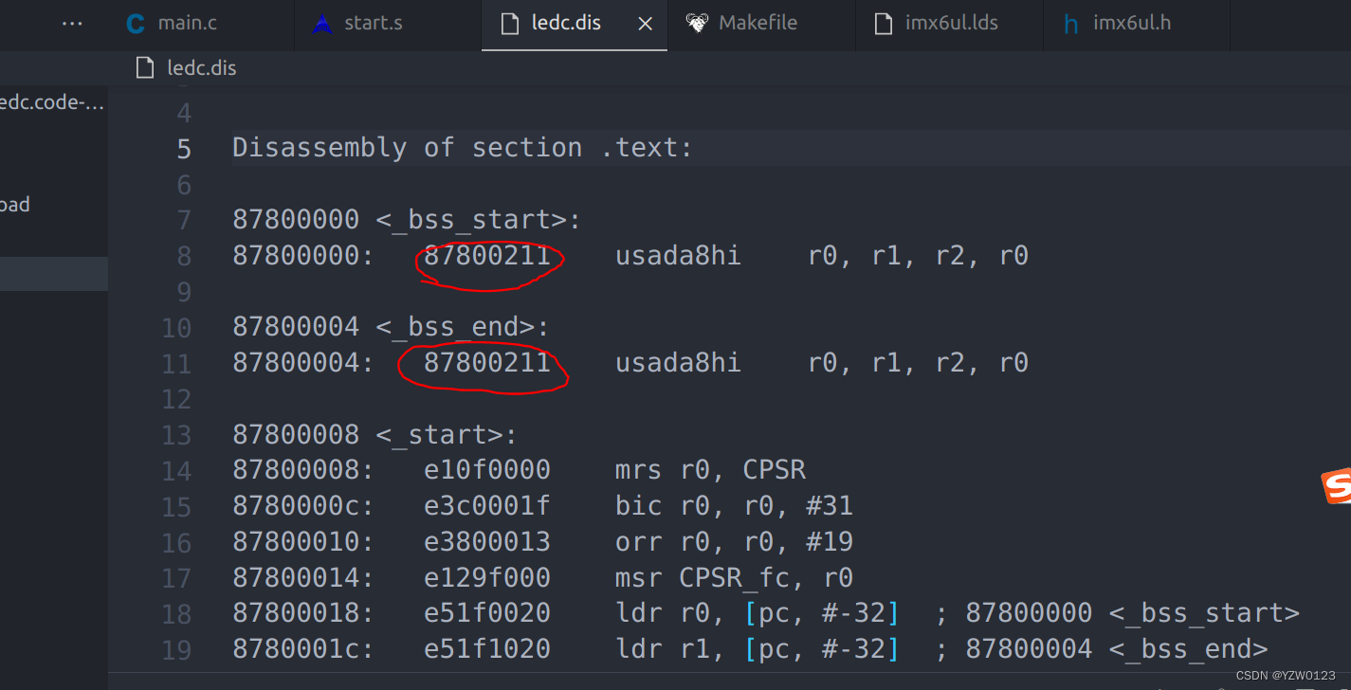This screenshot has height=690, width=1351.
Task: Click usada8hi instruction on line 8
Action: pos(678,256)
